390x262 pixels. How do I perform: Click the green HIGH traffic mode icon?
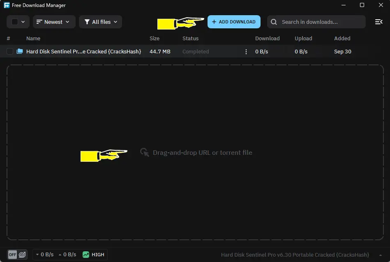86,255
